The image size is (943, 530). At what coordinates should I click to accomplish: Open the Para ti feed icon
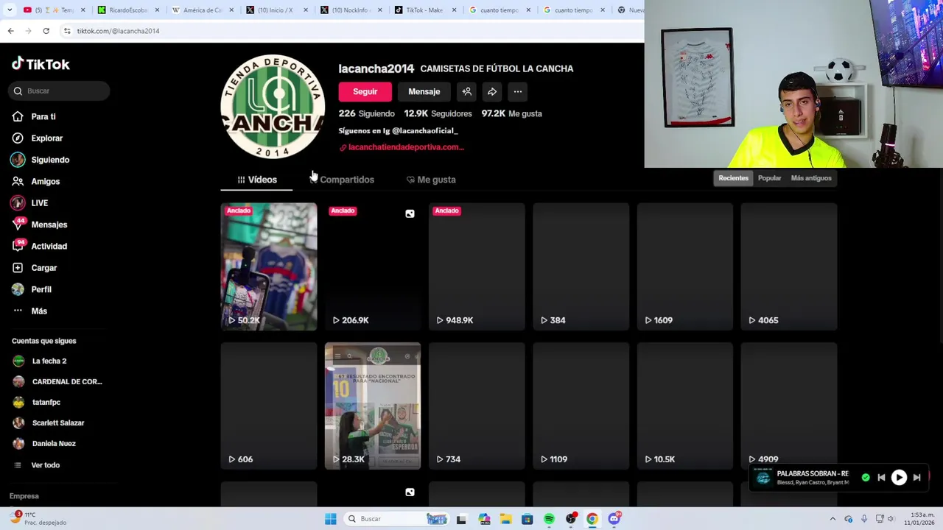point(18,116)
